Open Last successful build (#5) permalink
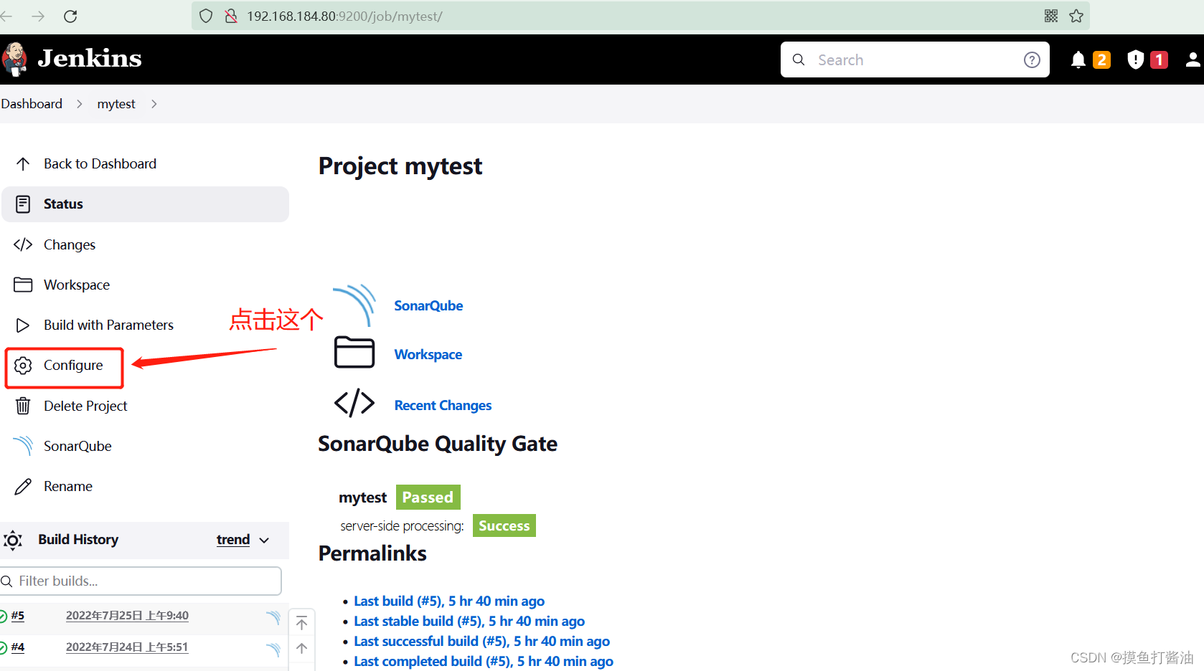1204x671 pixels. click(x=481, y=641)
